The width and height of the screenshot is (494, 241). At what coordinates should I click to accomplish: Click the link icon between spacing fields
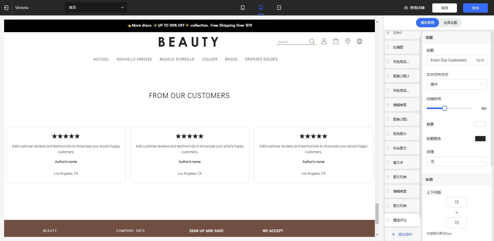[457, 212]
